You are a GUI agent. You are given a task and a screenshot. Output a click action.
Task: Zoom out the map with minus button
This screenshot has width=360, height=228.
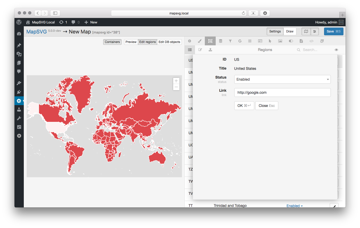[176, 87]
